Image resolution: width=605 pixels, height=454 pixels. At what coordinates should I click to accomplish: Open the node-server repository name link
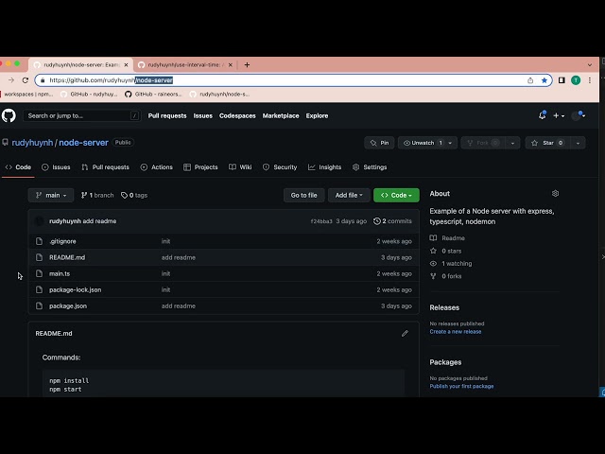point(83,143)
